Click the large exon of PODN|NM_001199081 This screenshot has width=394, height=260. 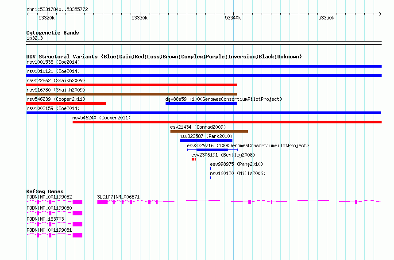click(77, 235)
